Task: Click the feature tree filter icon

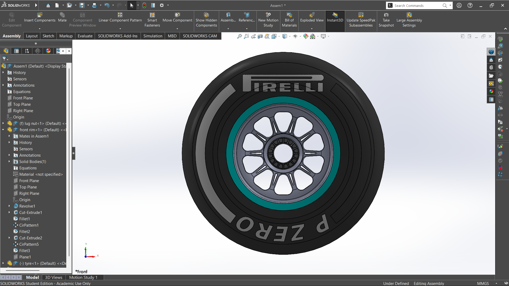Action: pos(5,59)
